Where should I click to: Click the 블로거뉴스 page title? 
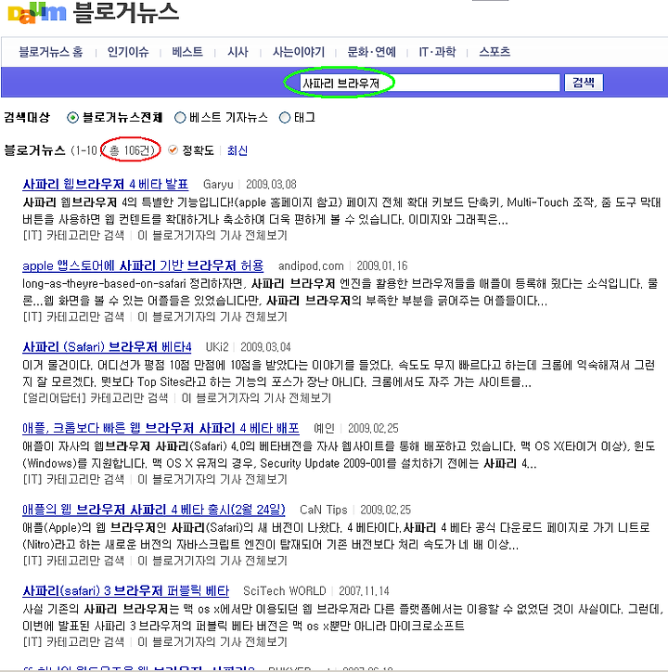[125, 13]
